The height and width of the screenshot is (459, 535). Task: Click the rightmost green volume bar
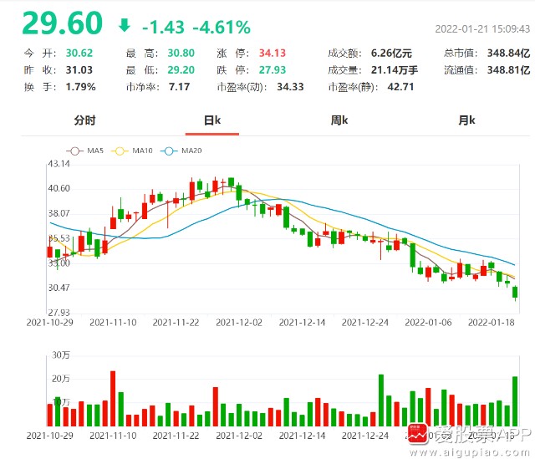tap(515, 401)
